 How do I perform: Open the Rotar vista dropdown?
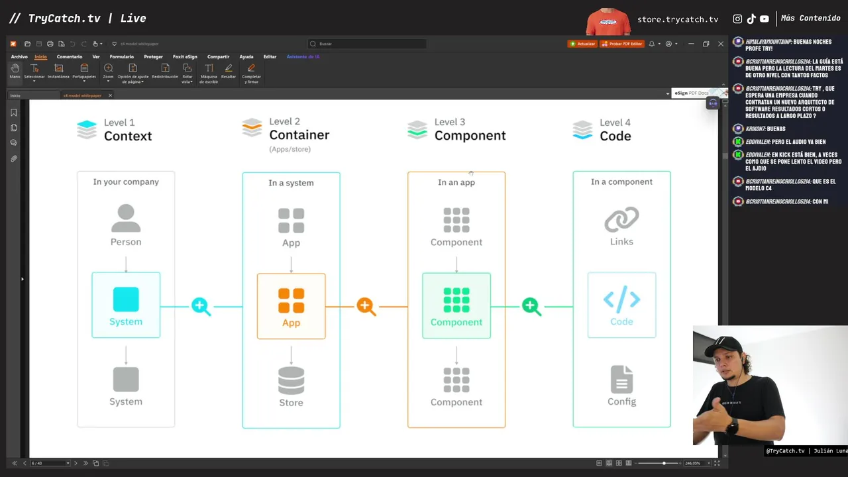coord(187,73)
